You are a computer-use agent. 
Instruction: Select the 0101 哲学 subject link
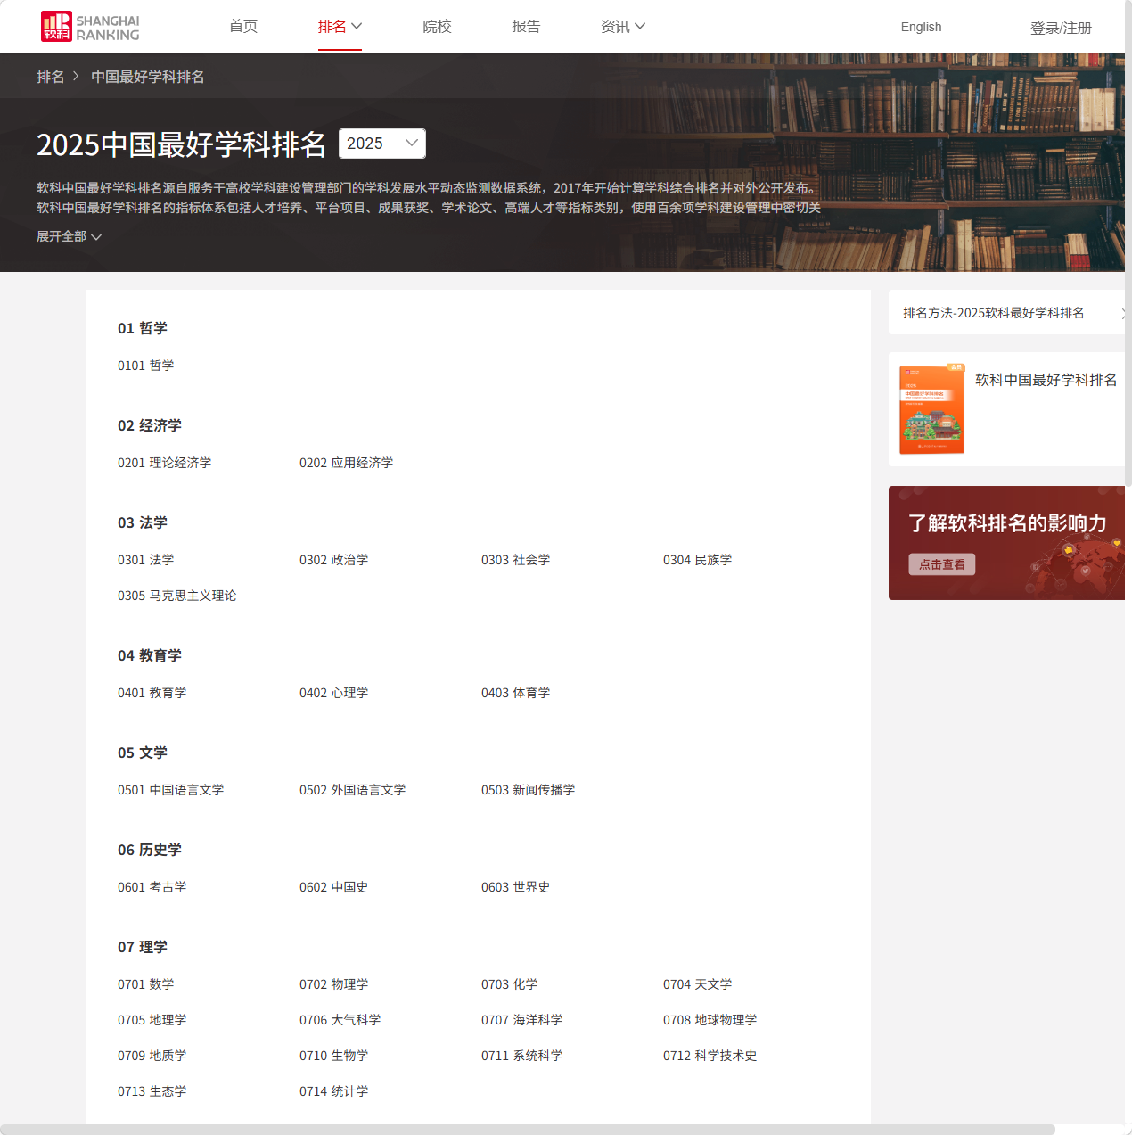(145, 365)
